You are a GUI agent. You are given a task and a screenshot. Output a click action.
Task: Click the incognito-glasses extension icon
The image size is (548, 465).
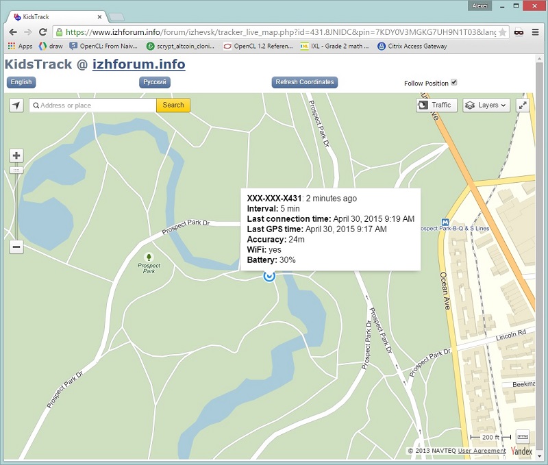(519, 32)
